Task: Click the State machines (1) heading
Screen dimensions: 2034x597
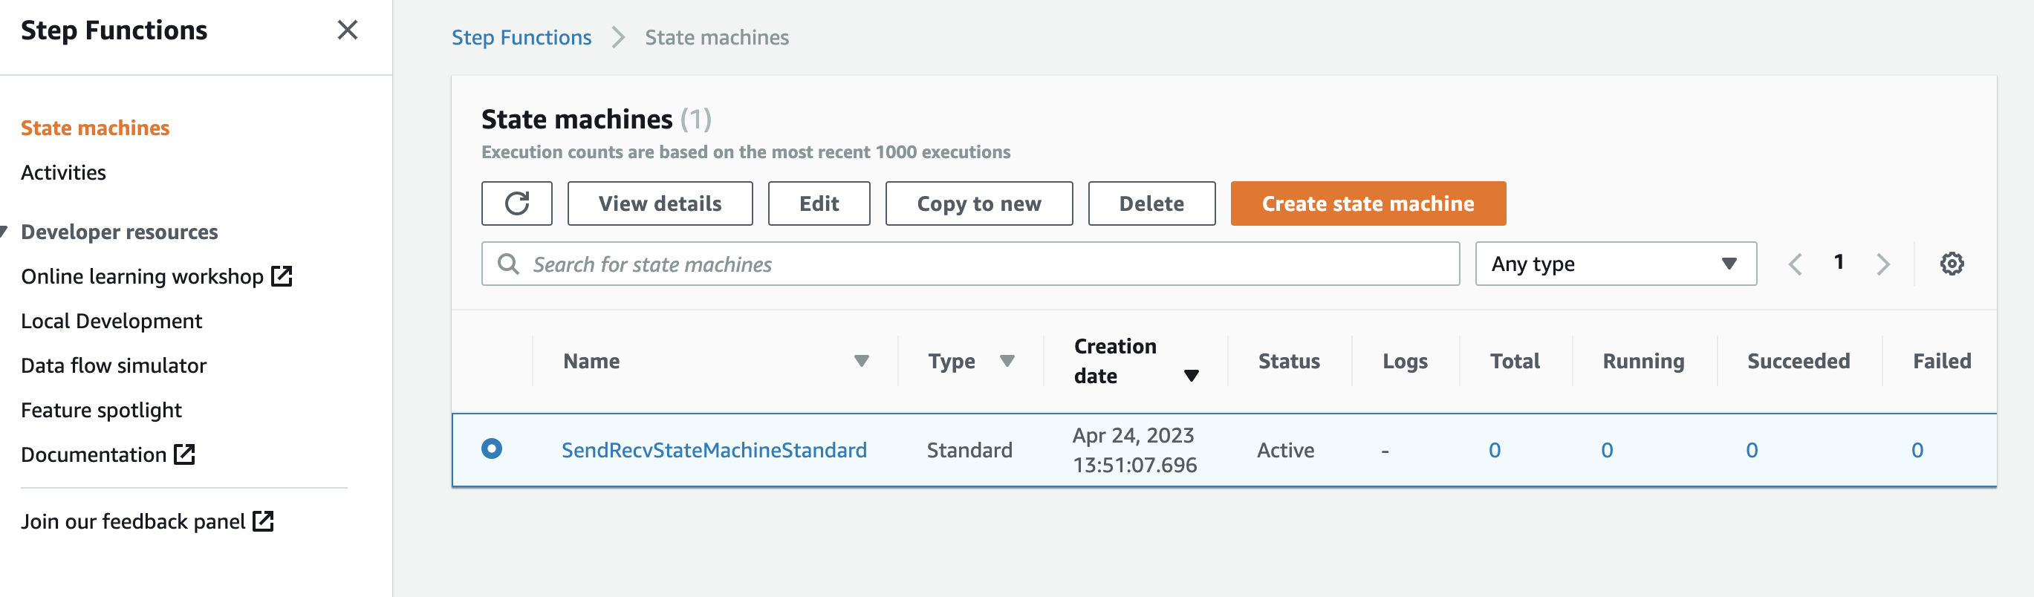Action: coord(596,120)
